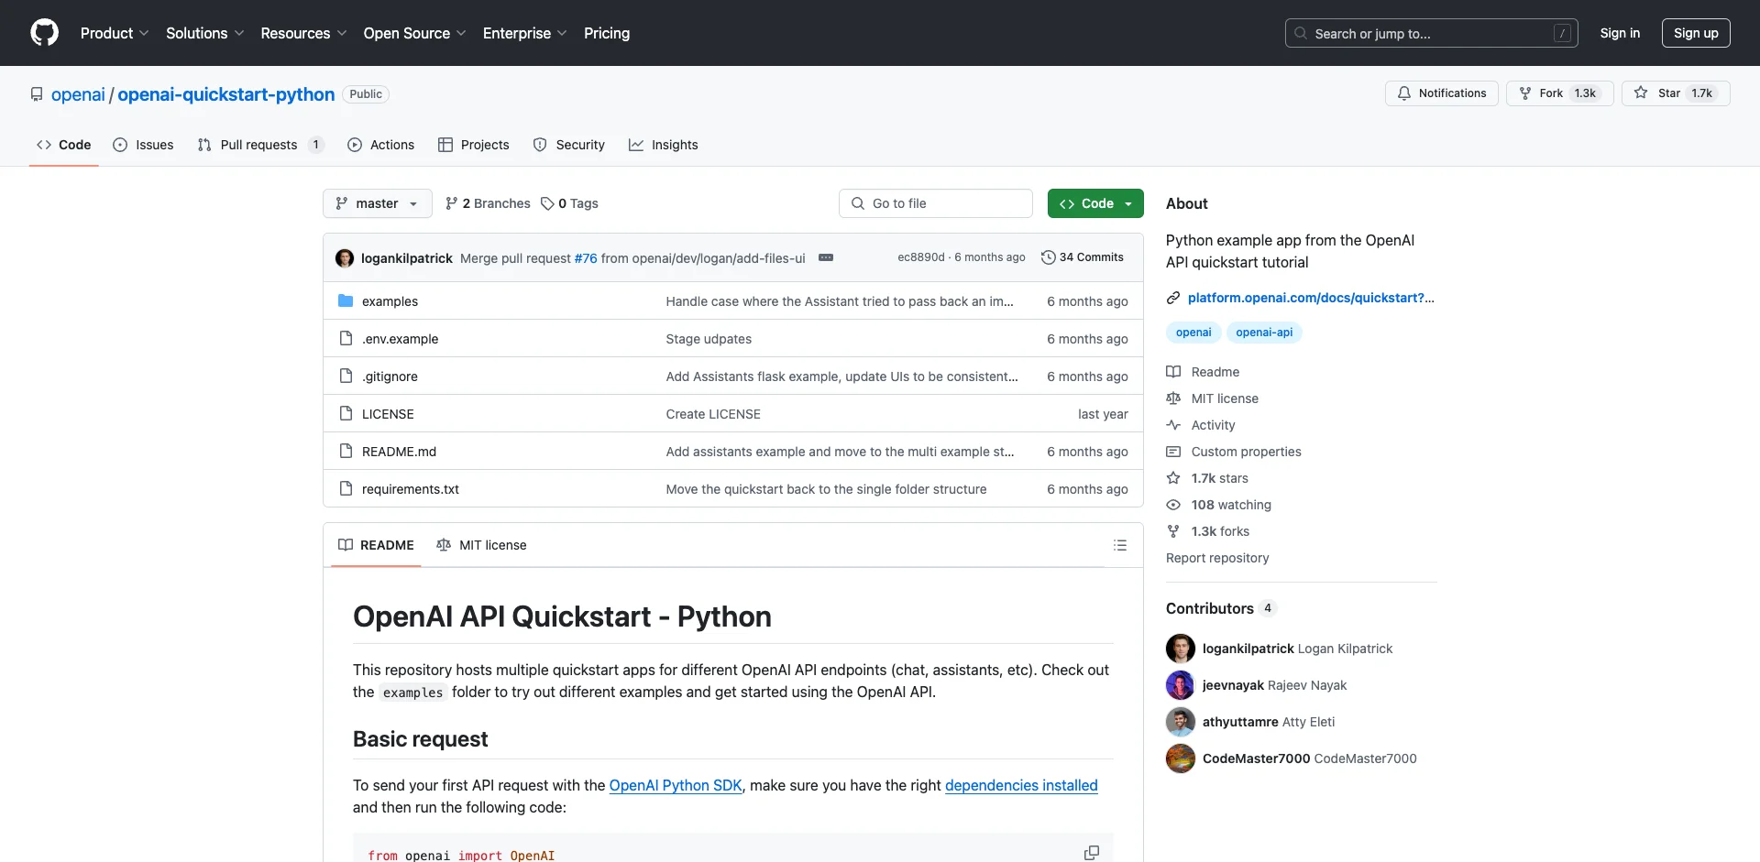
Task: Click the Sign in link
Action: pos(1620,33)
